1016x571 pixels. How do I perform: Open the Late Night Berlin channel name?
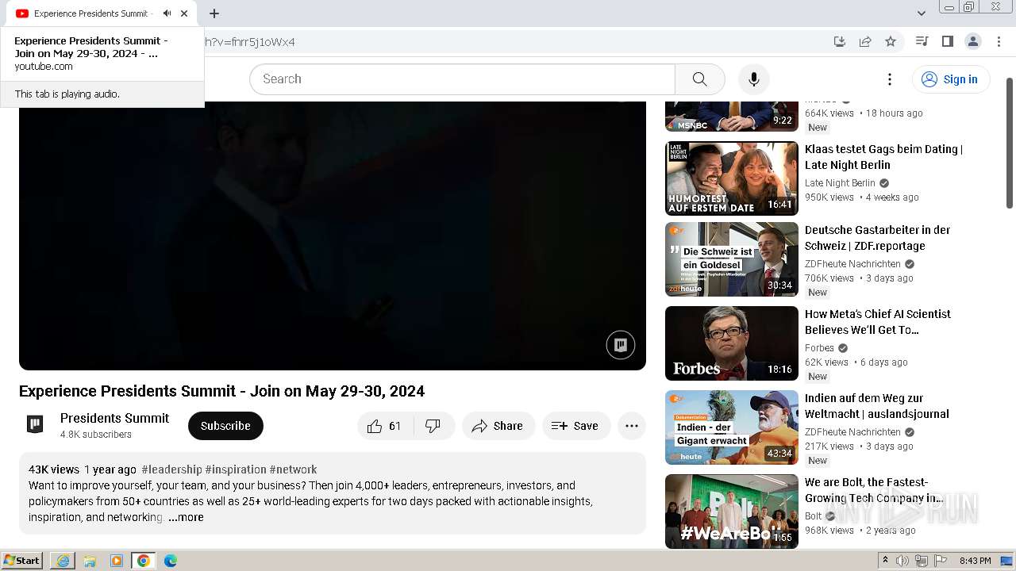pyautogui.click(x=840, y=183)
